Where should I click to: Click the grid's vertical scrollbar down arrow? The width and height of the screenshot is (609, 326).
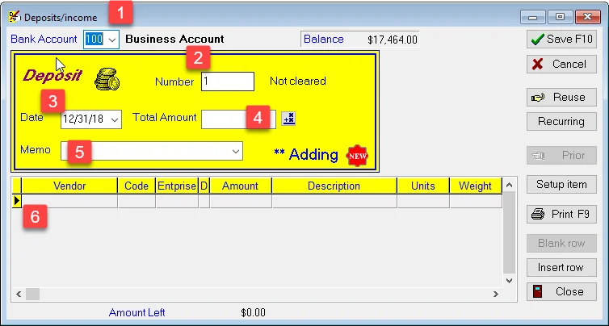point(510,280)
